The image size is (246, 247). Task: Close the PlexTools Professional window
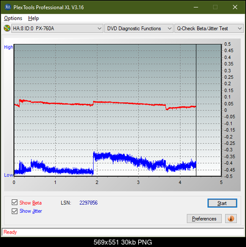click(235, 7)
